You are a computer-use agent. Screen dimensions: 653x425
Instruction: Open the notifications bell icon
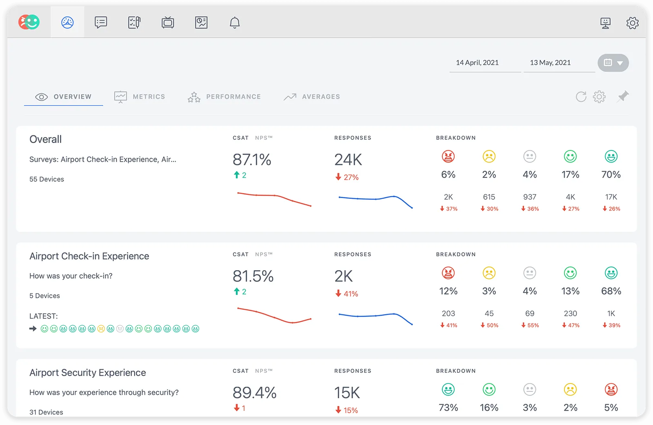[x=235, y=22]
